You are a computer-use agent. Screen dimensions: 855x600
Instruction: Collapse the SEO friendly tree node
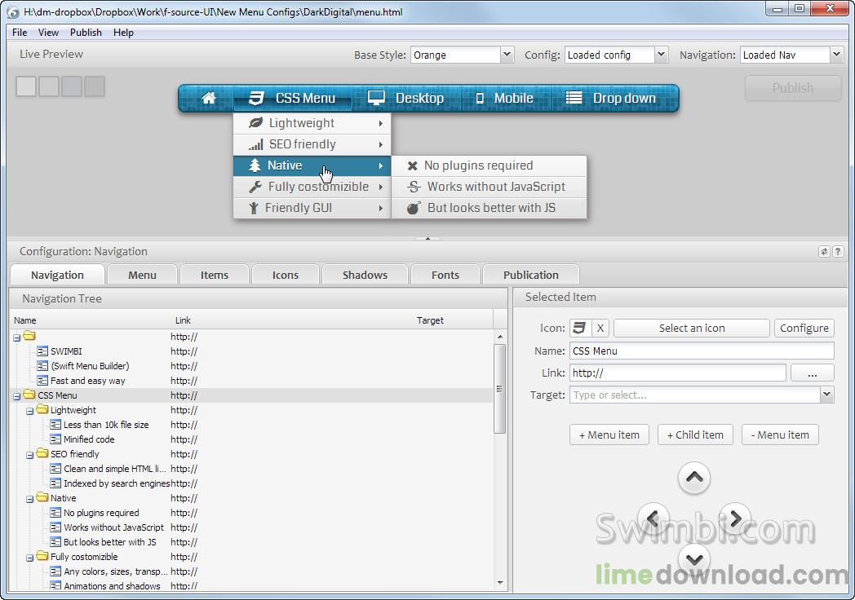(x=30, y=455)
